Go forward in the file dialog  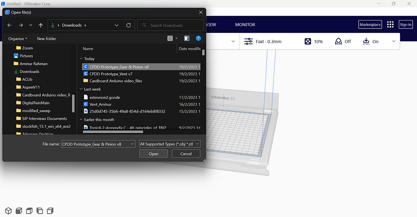click(21, 25)
